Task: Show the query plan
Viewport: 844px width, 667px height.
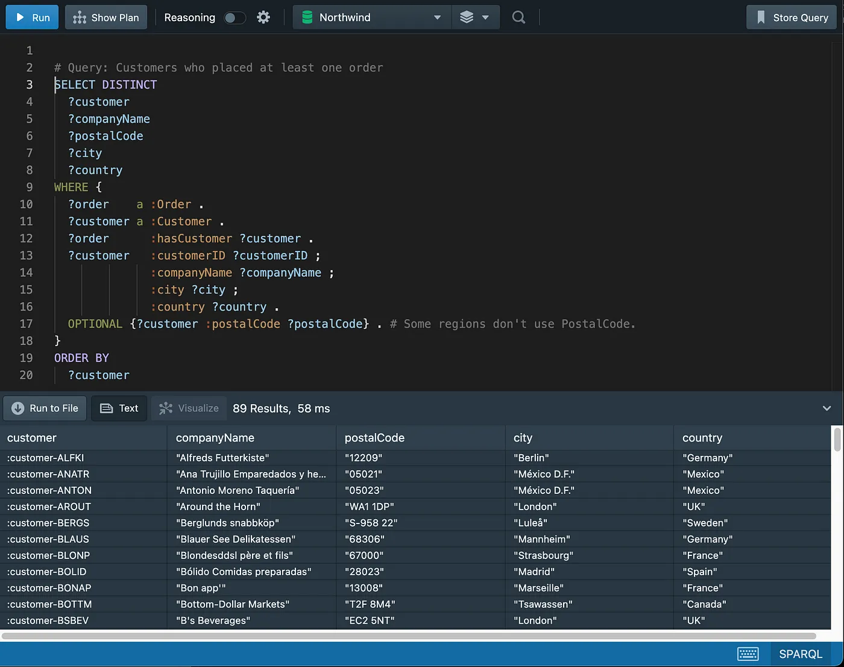Action: point(106,17)
